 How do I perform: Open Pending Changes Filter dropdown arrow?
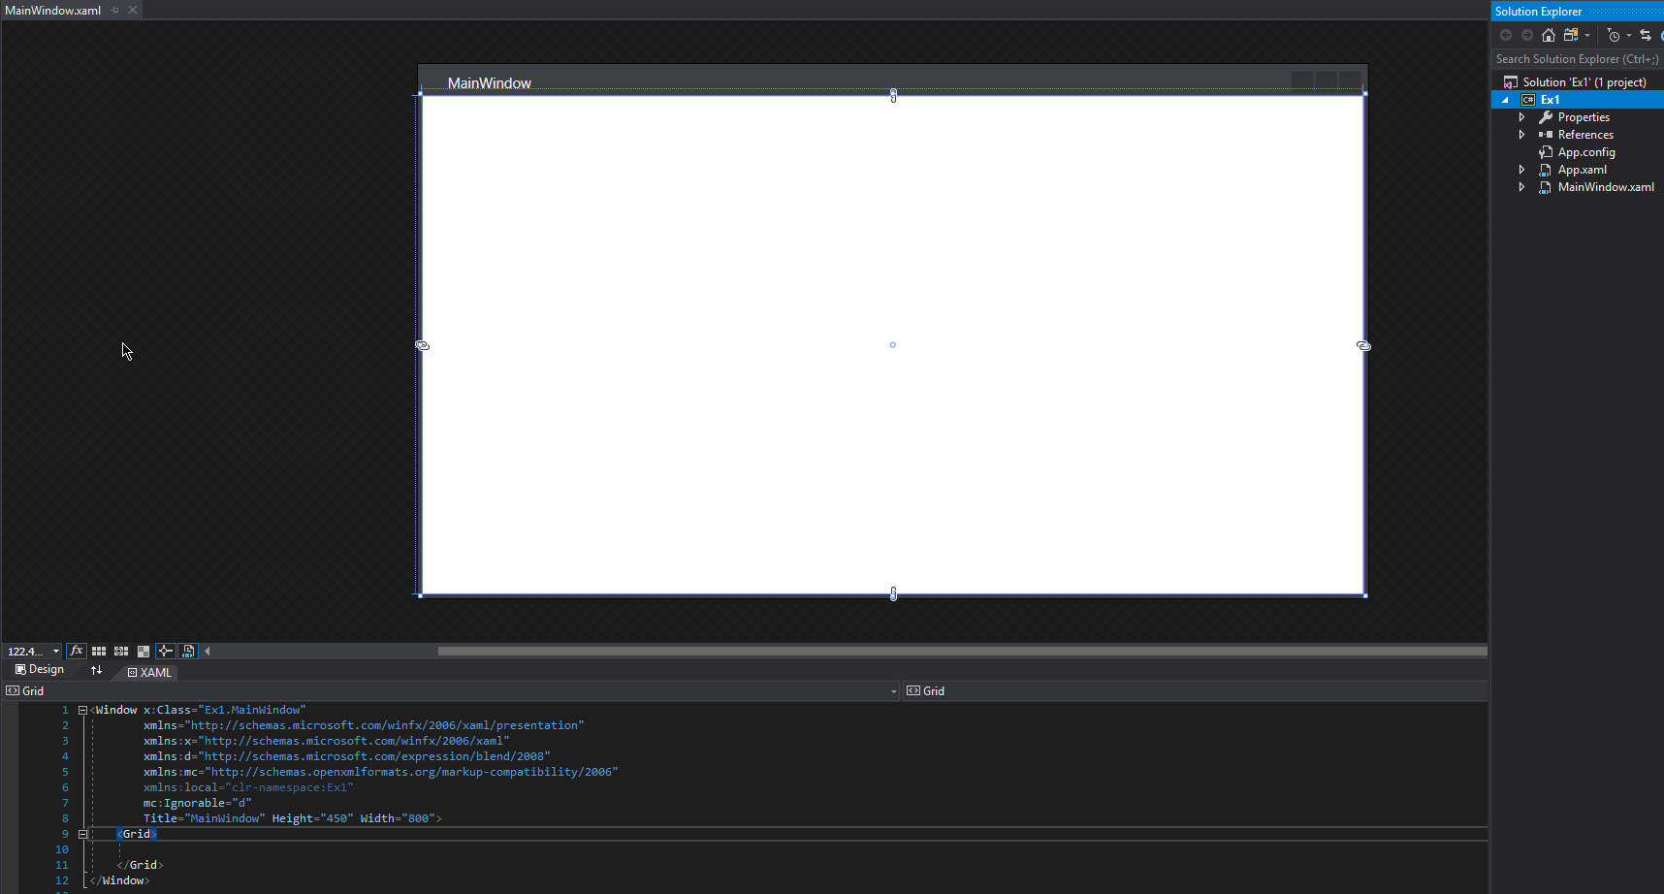pyautogui.click(x=1629, y=35)
